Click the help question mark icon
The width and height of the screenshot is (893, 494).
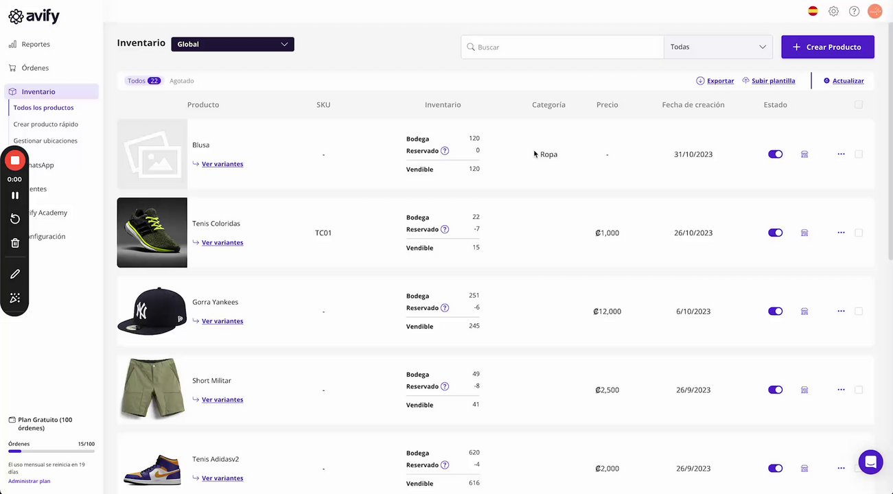(854, 11)
